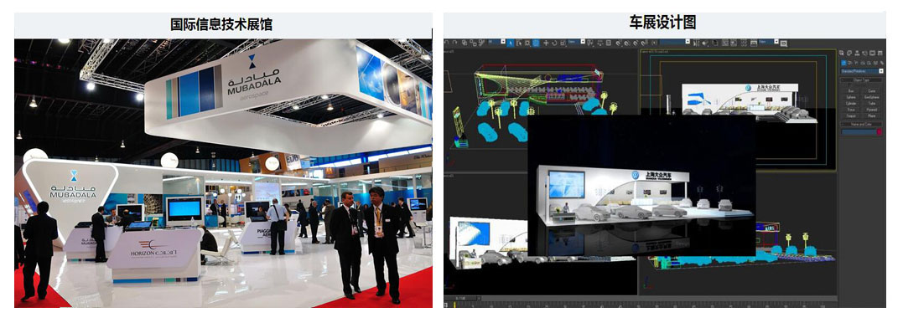Switch to the Display command panel tab
Image resolution: width=903 pixels, height=328 pixels.
point(872,53)
